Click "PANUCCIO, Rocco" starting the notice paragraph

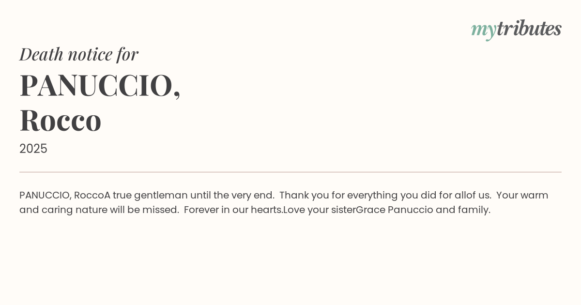coord(61,196)
